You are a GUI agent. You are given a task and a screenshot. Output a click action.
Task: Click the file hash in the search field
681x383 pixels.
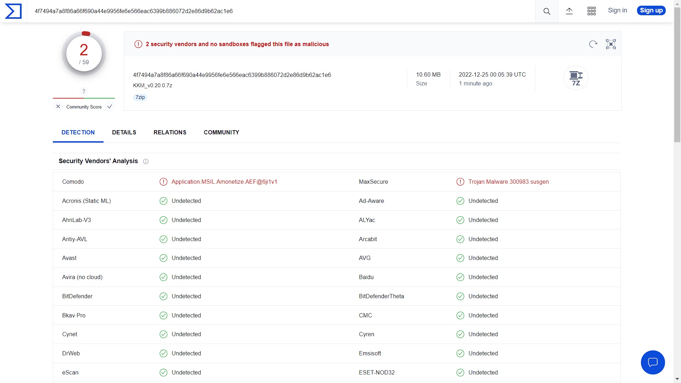point(133,11)
